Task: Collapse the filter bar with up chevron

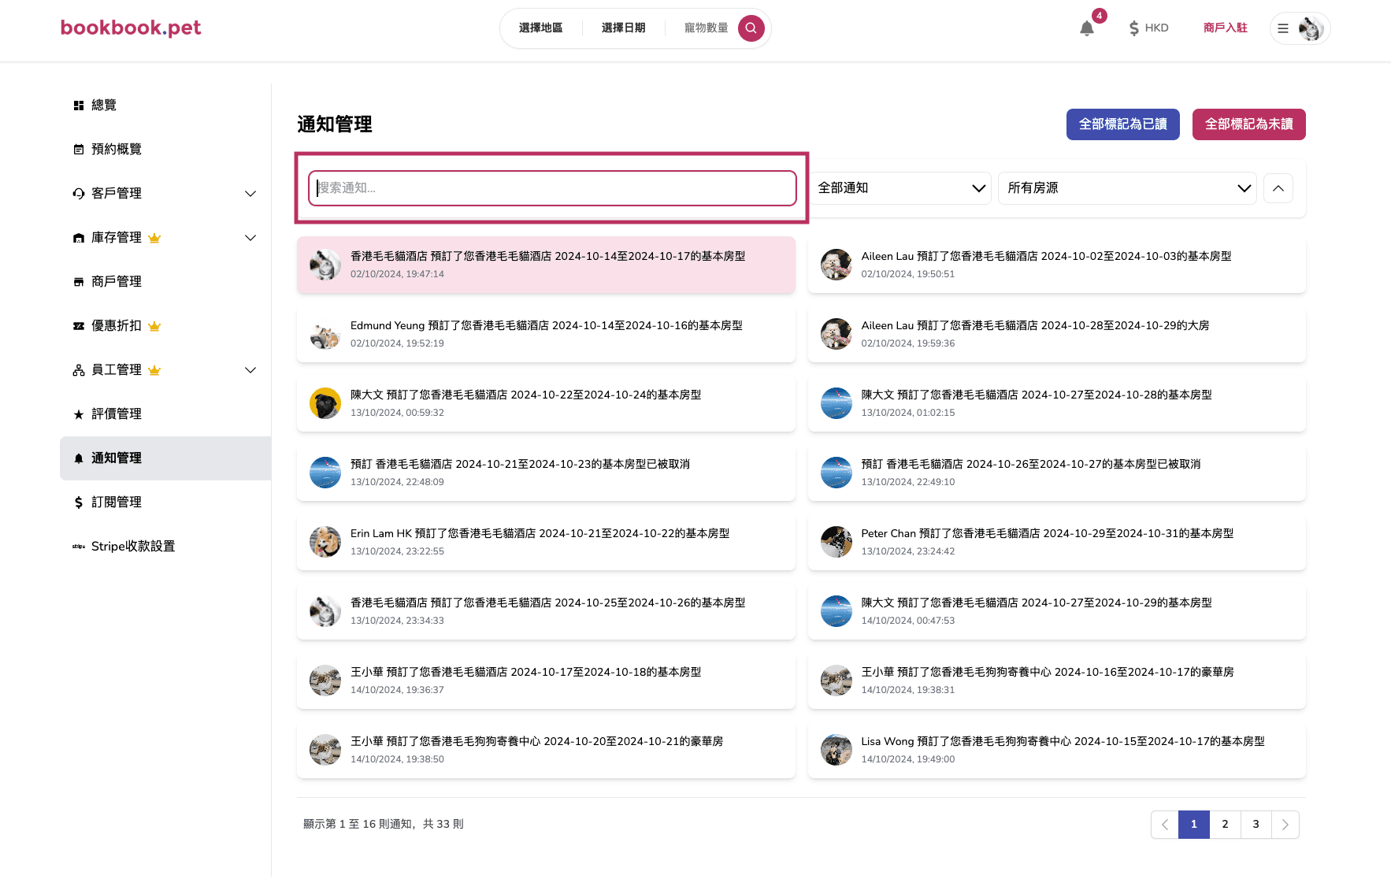Action: point(1278,188)
